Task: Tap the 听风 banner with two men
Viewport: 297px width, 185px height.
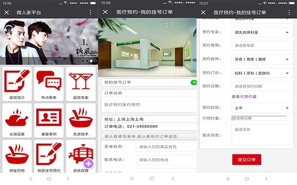Action: (49, 41)
